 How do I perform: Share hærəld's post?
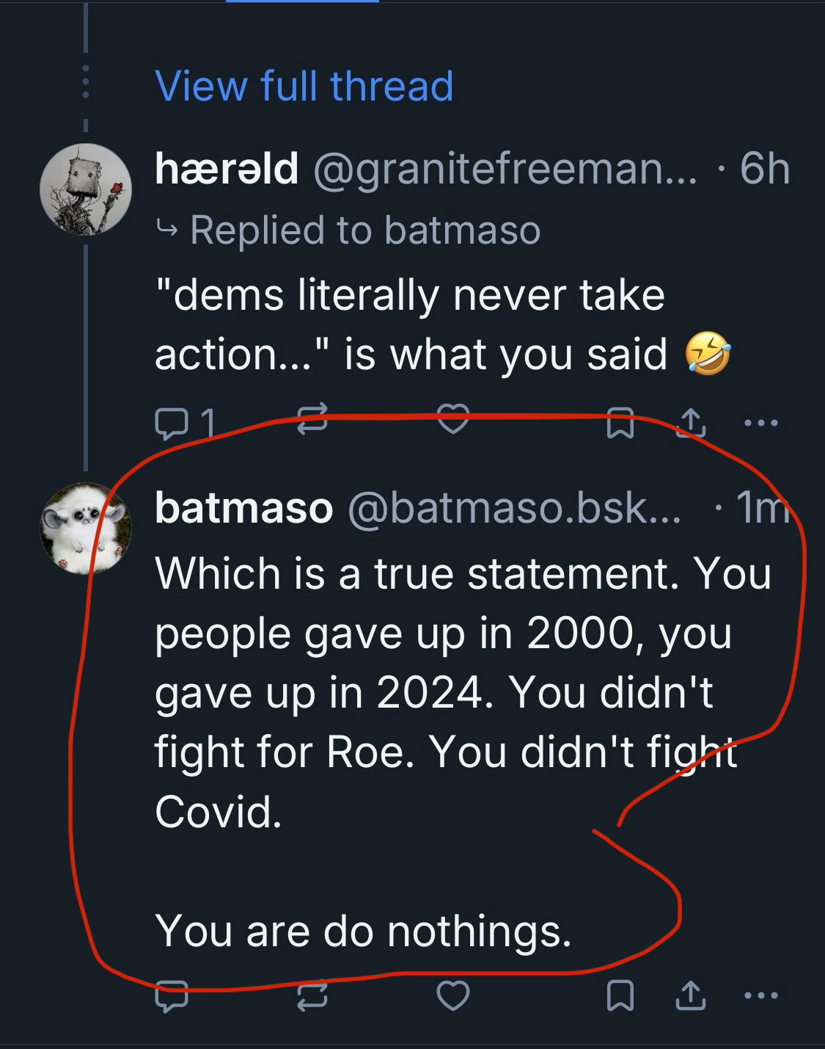[690, 423]
